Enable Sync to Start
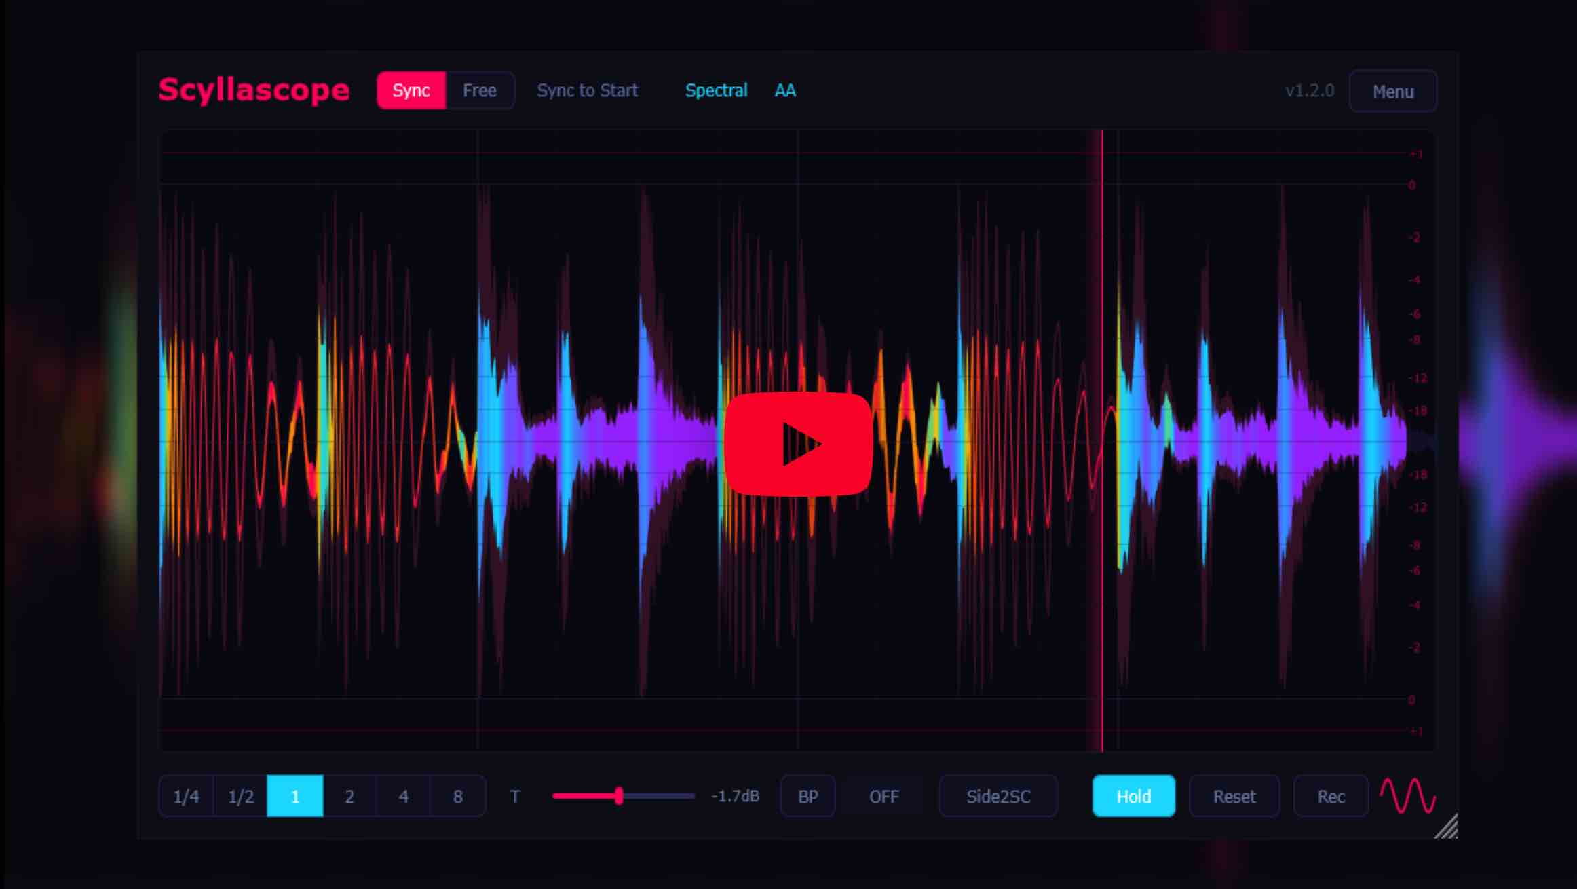The image size is (1577, 889). click(588, 90)
